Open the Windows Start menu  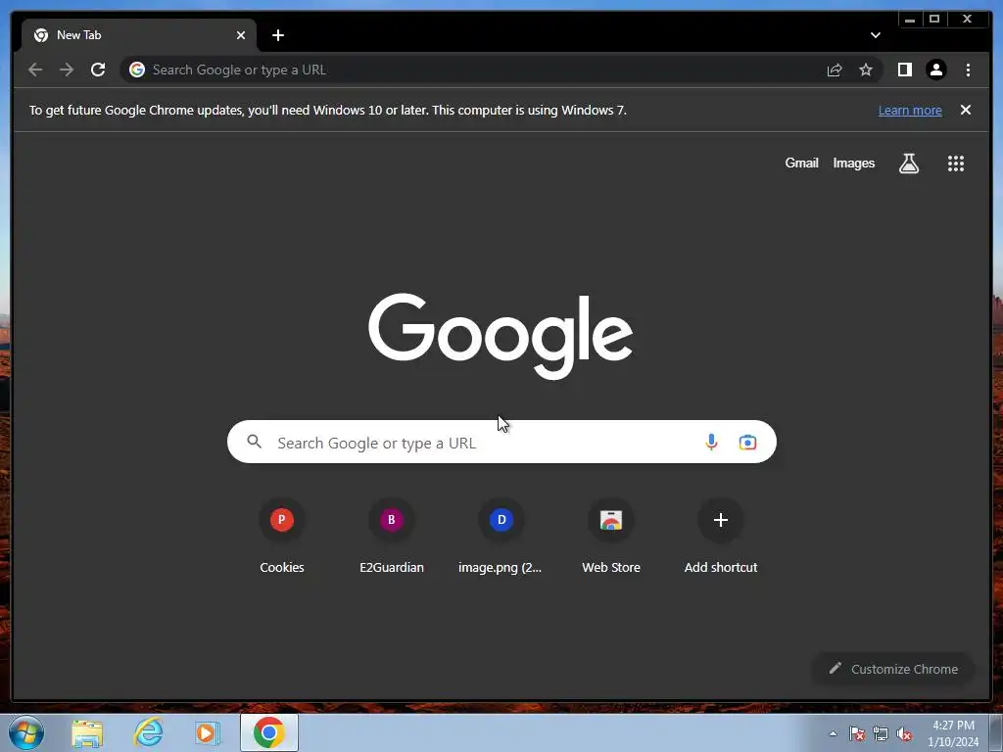click(x=26, y=732)
